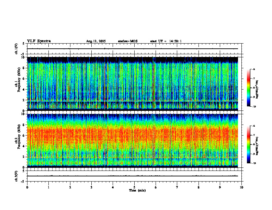This screenshot has width=272, height=210.
Task: Click the "station=MOS" label
Action: (x=128, y=41)
